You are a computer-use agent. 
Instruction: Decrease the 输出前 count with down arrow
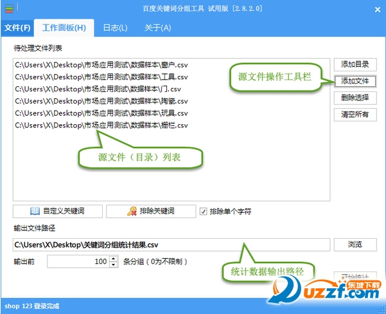[x=113, y=264]
